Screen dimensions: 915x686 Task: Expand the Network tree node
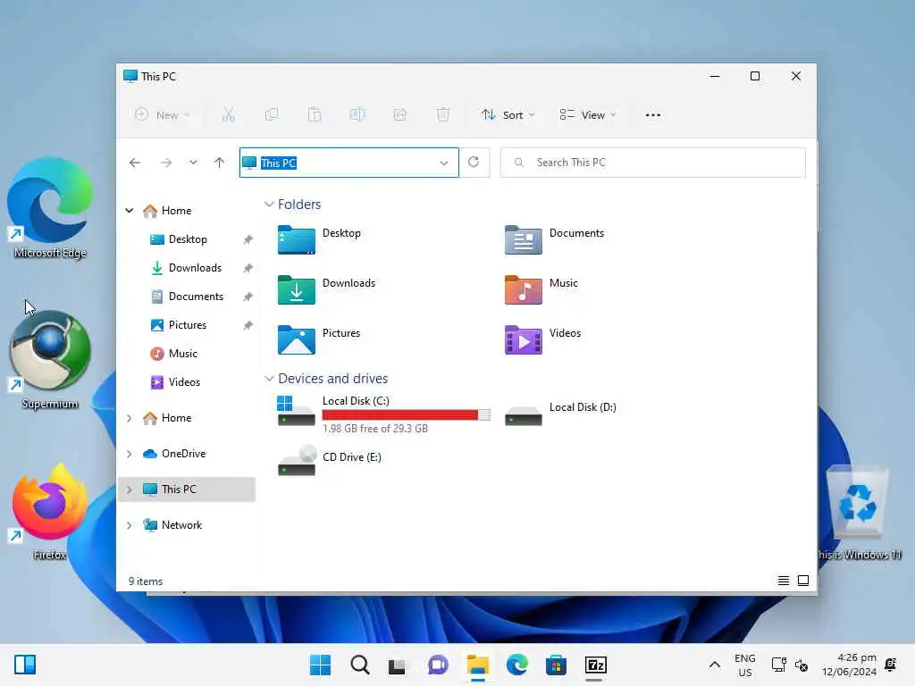pos(130,525)
